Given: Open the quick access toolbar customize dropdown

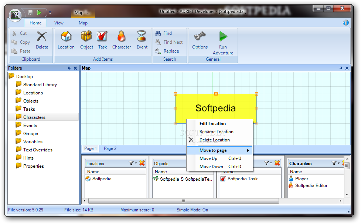Looking at the screenshot, I should [x=50, y=13].
